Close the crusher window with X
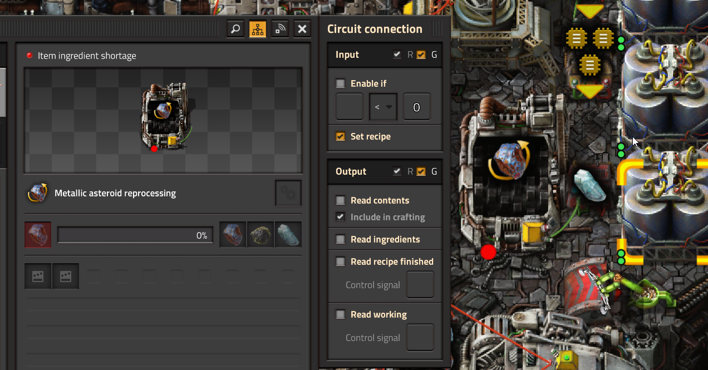708x370 pixels. pyautogui.click(x=302, y=29)
